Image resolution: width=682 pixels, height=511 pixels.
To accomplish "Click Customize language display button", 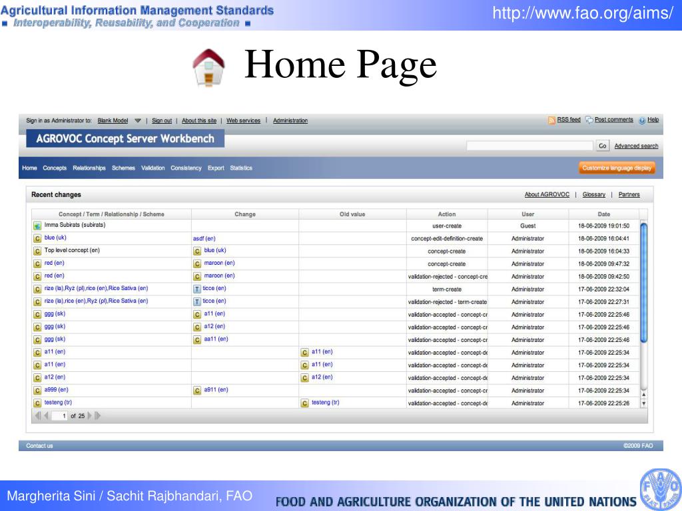I will pyautogui.click(x=617, y=168).
